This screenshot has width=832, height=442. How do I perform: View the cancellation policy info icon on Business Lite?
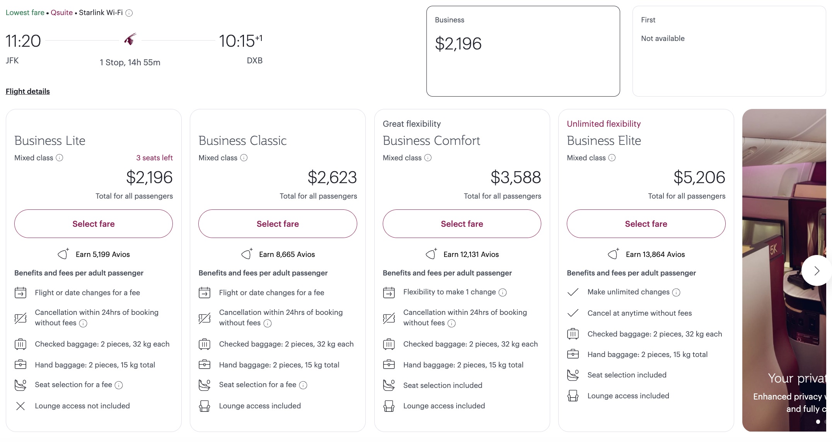click(83, 324)
